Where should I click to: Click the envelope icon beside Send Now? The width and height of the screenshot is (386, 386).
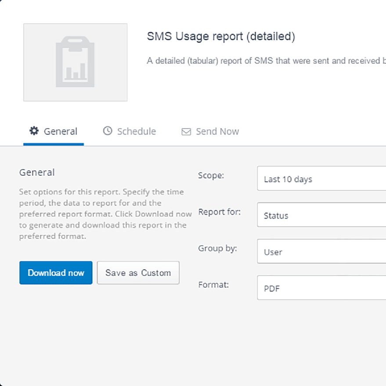pos(186,131)
